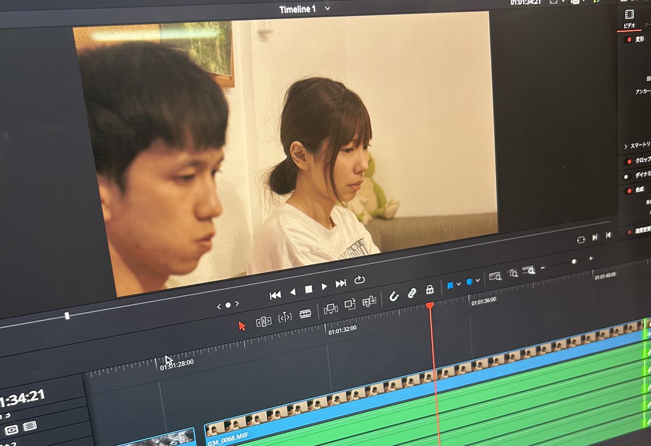Select the Blade edit tool
Viewport: 651px width, 446px height.
(305, 314)
